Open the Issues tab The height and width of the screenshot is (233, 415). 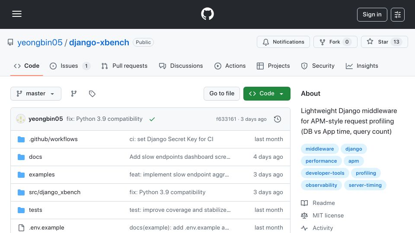pos(70,66)
